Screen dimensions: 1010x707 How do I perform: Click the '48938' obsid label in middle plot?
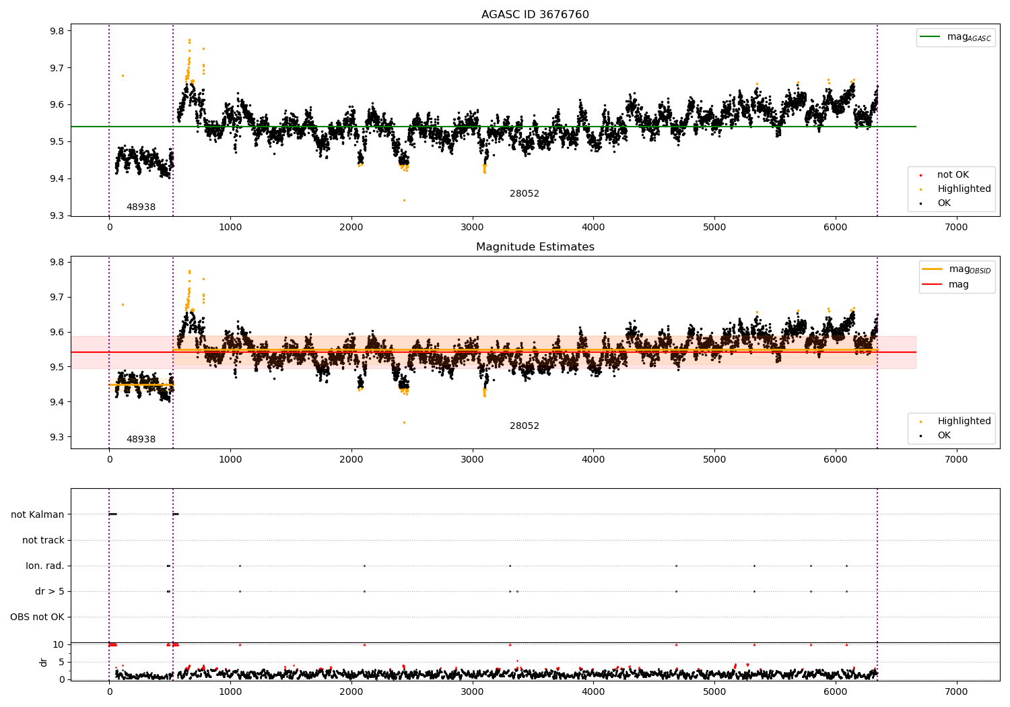pyautogui.click(x=141, y=440)
